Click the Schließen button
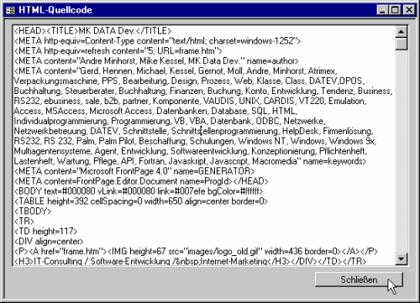420x303 pixels. (359, 279)
